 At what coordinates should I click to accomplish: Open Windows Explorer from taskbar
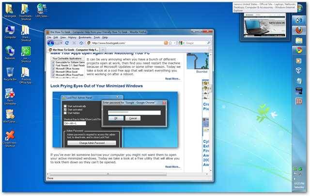pos(299,41)
